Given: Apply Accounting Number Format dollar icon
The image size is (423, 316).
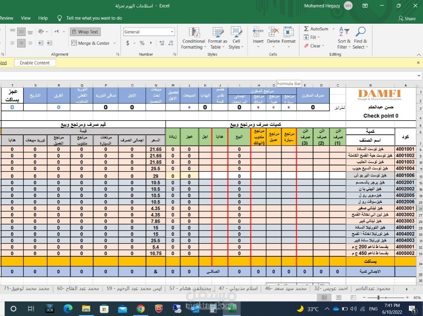Looking at the screenshot, I should tap(127, 43).
